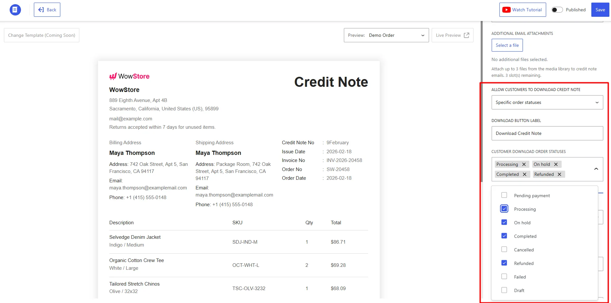Click the external link icon in Live Preview
Image resolution: width=611 pixels, height=303 pixels.
[466, 35]
